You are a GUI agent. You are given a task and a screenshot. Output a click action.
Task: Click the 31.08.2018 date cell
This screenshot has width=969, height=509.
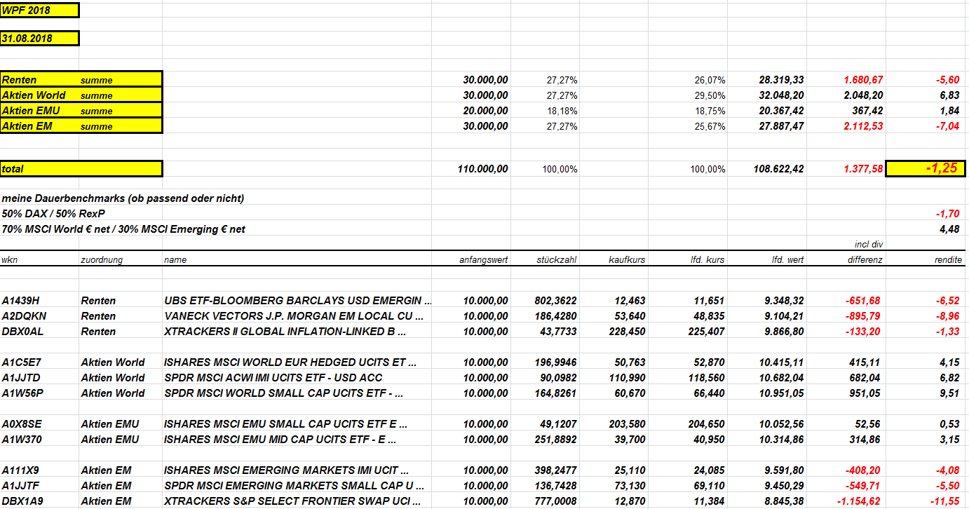40,39
